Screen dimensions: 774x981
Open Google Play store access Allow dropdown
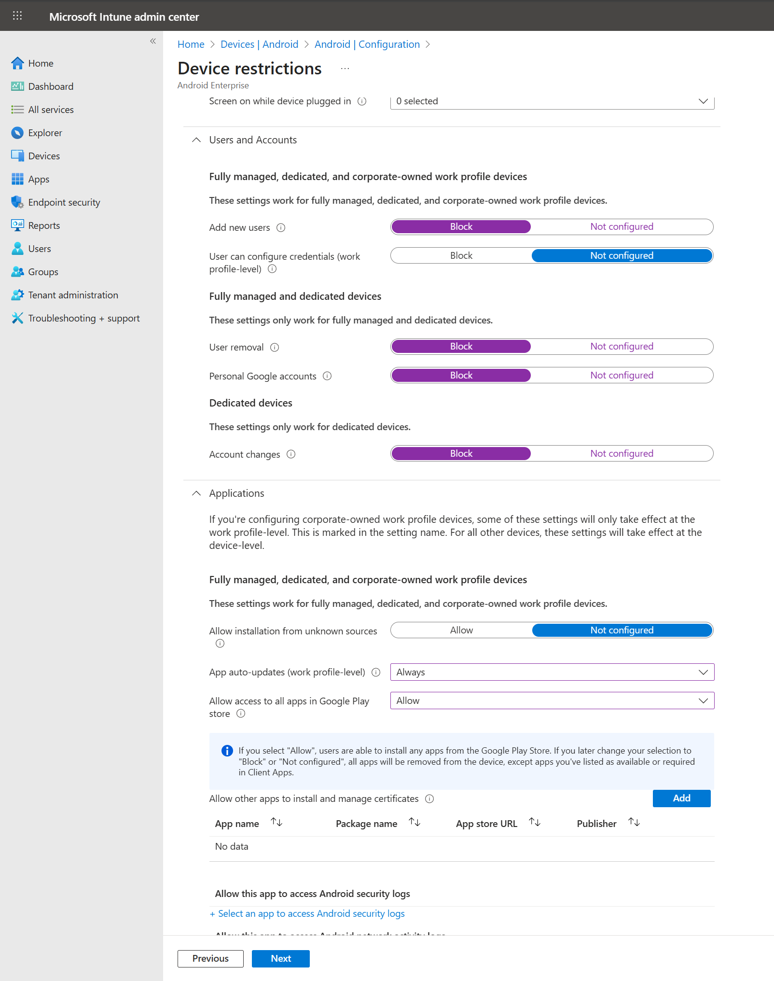552,701
